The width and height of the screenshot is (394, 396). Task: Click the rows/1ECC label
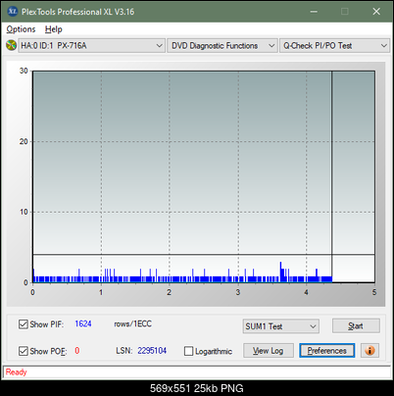click(x=133, y=323)
